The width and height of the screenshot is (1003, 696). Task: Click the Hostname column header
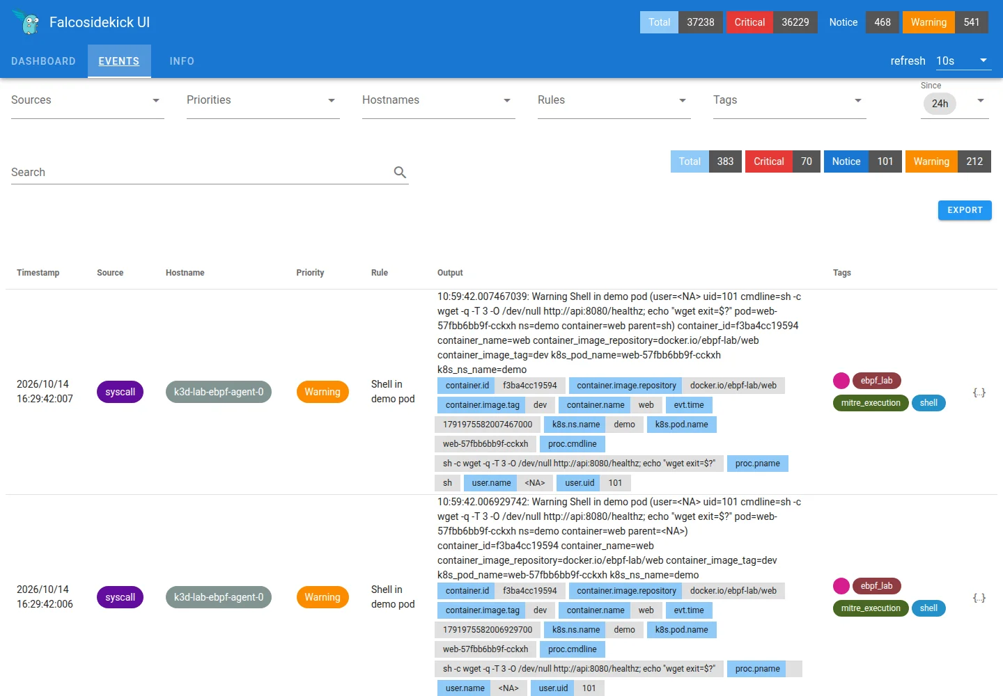point(185,273)
